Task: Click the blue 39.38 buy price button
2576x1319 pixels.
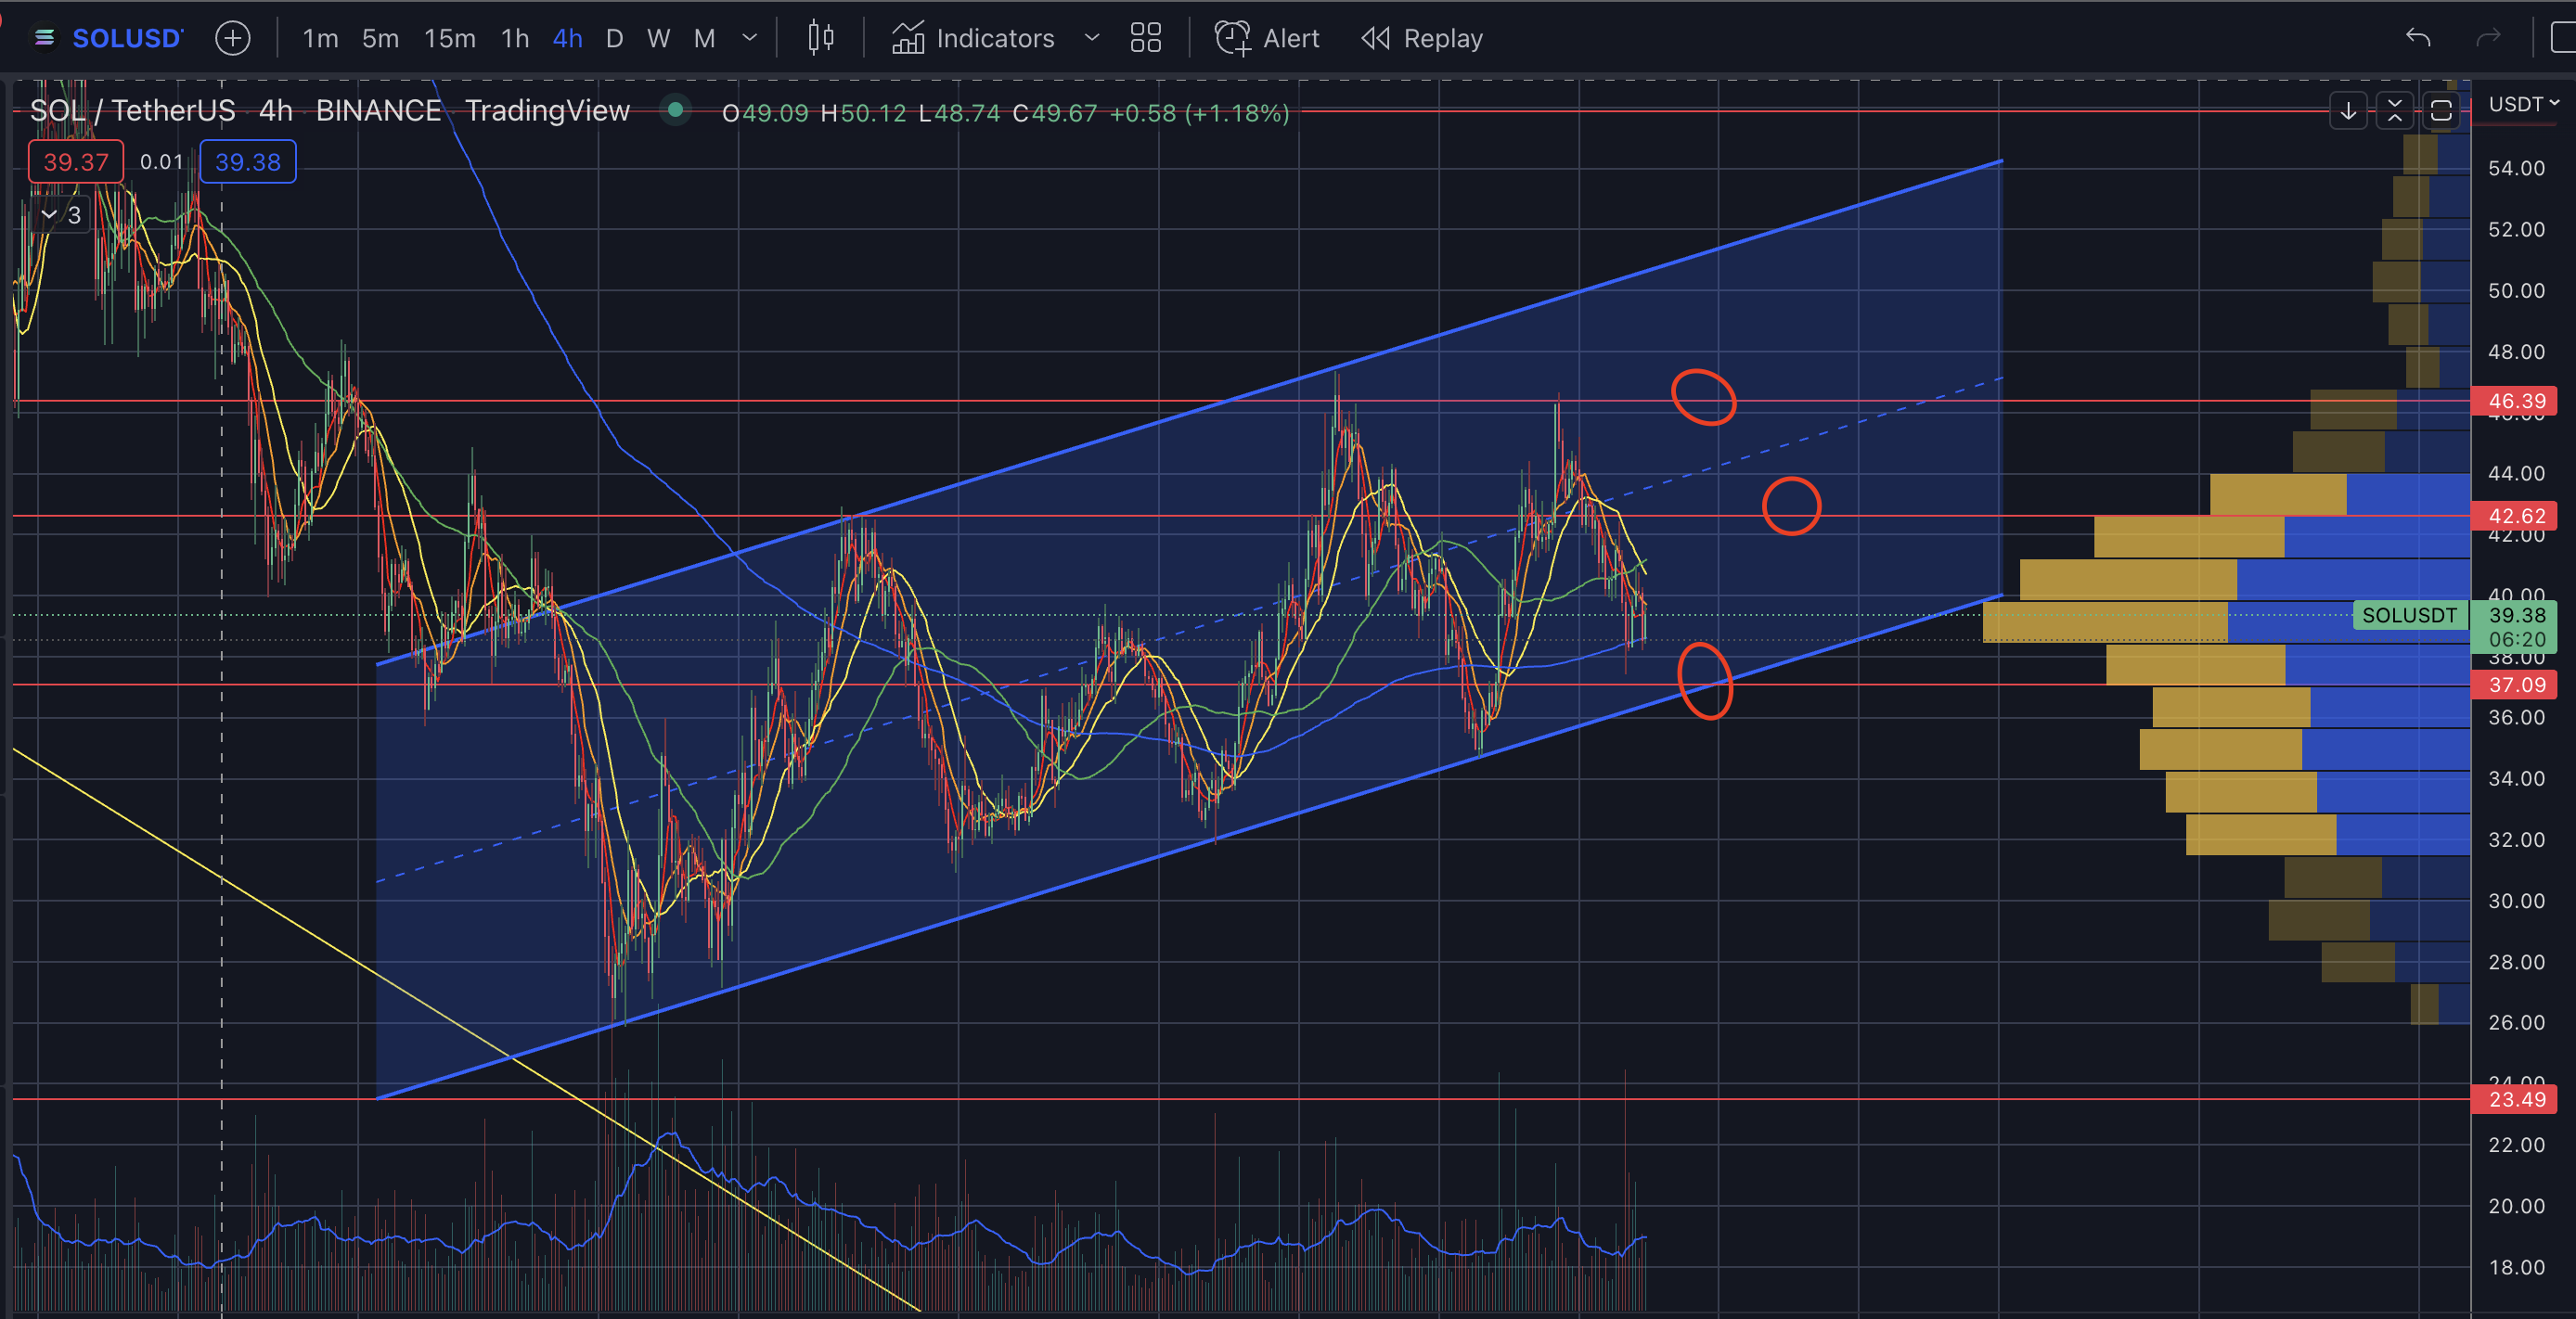Action: tap(248, 162)
